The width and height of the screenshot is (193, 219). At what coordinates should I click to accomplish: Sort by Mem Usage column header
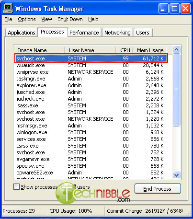pos(149,50)
